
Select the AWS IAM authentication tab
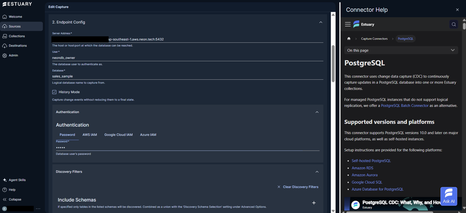pos(90,135)
